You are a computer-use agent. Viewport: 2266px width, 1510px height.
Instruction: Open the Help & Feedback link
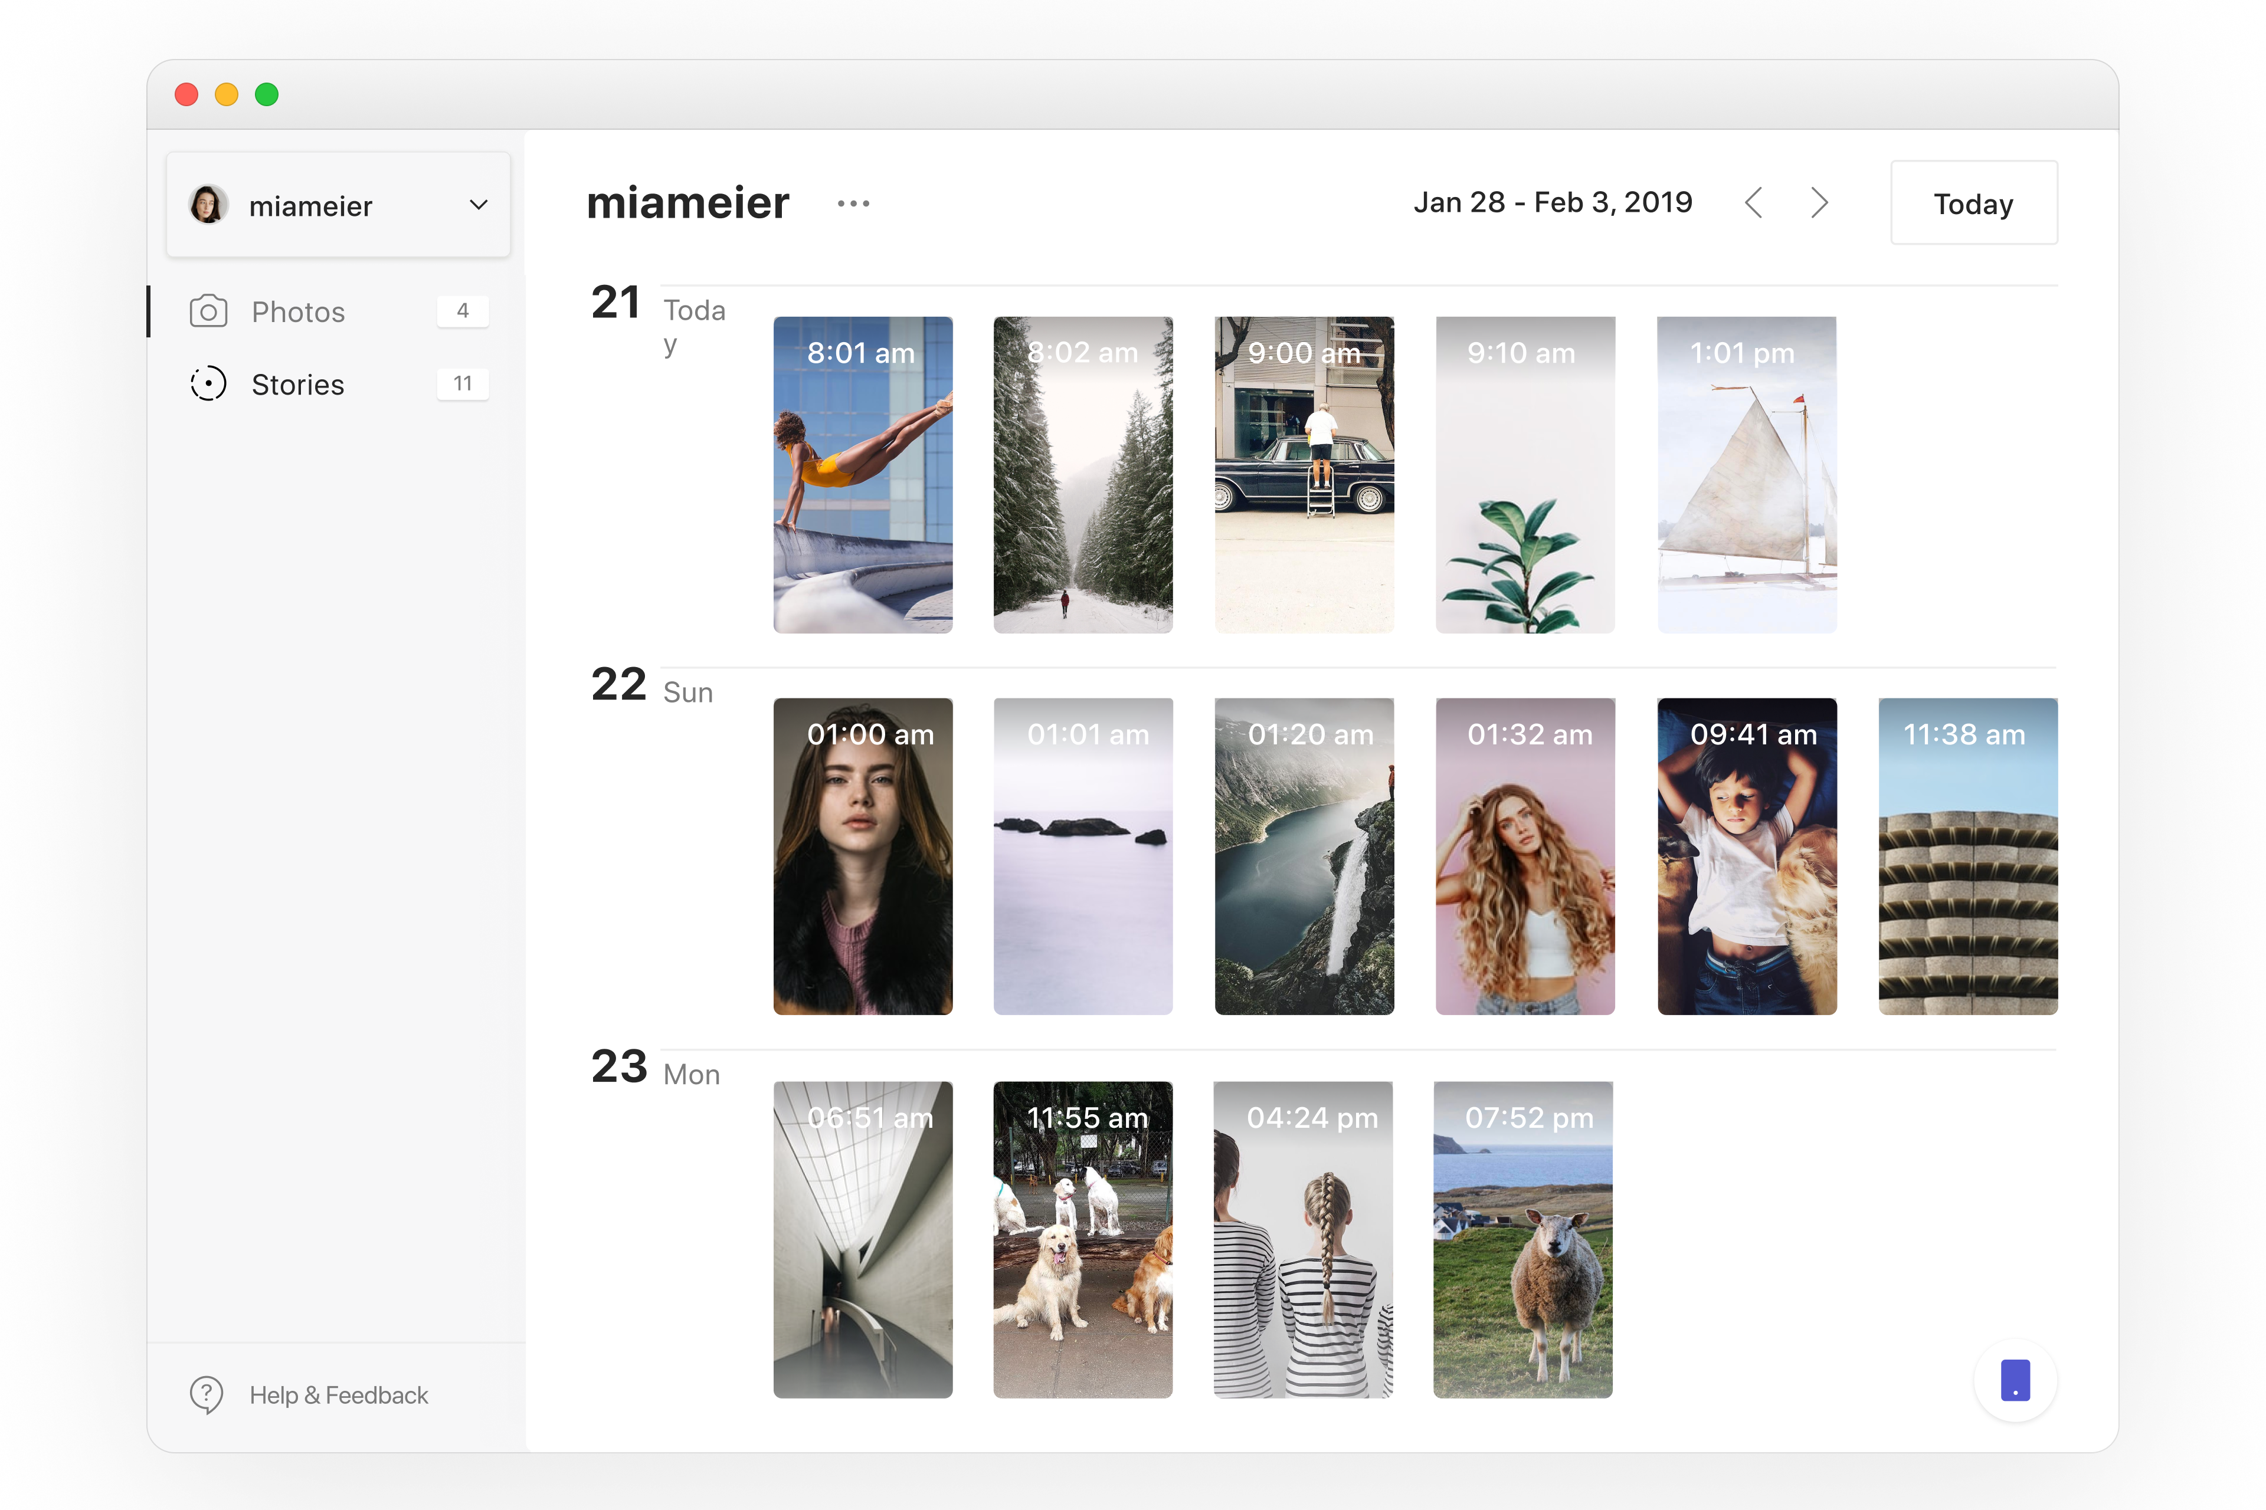click(x=338, y=1394)
